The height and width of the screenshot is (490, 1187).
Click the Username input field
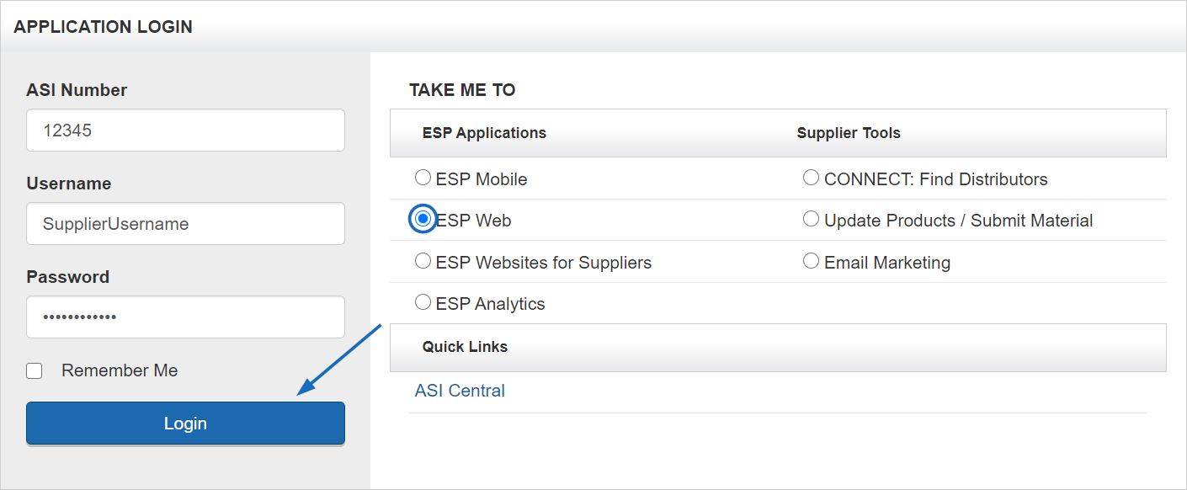(185, 223)
